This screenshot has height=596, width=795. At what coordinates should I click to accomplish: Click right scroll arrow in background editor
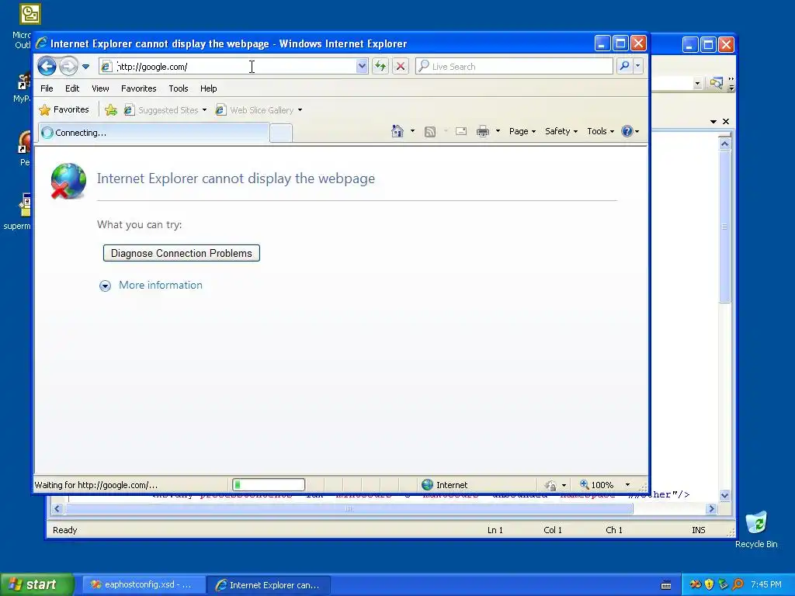click(x=711, y=509)
